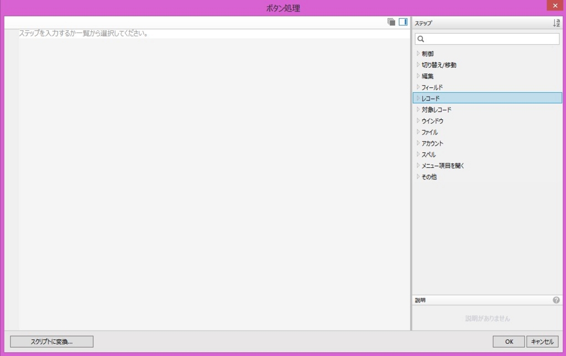Expand the 切り替え/移動 category arrow
This screenshot has height=356, width=566.
418,65
